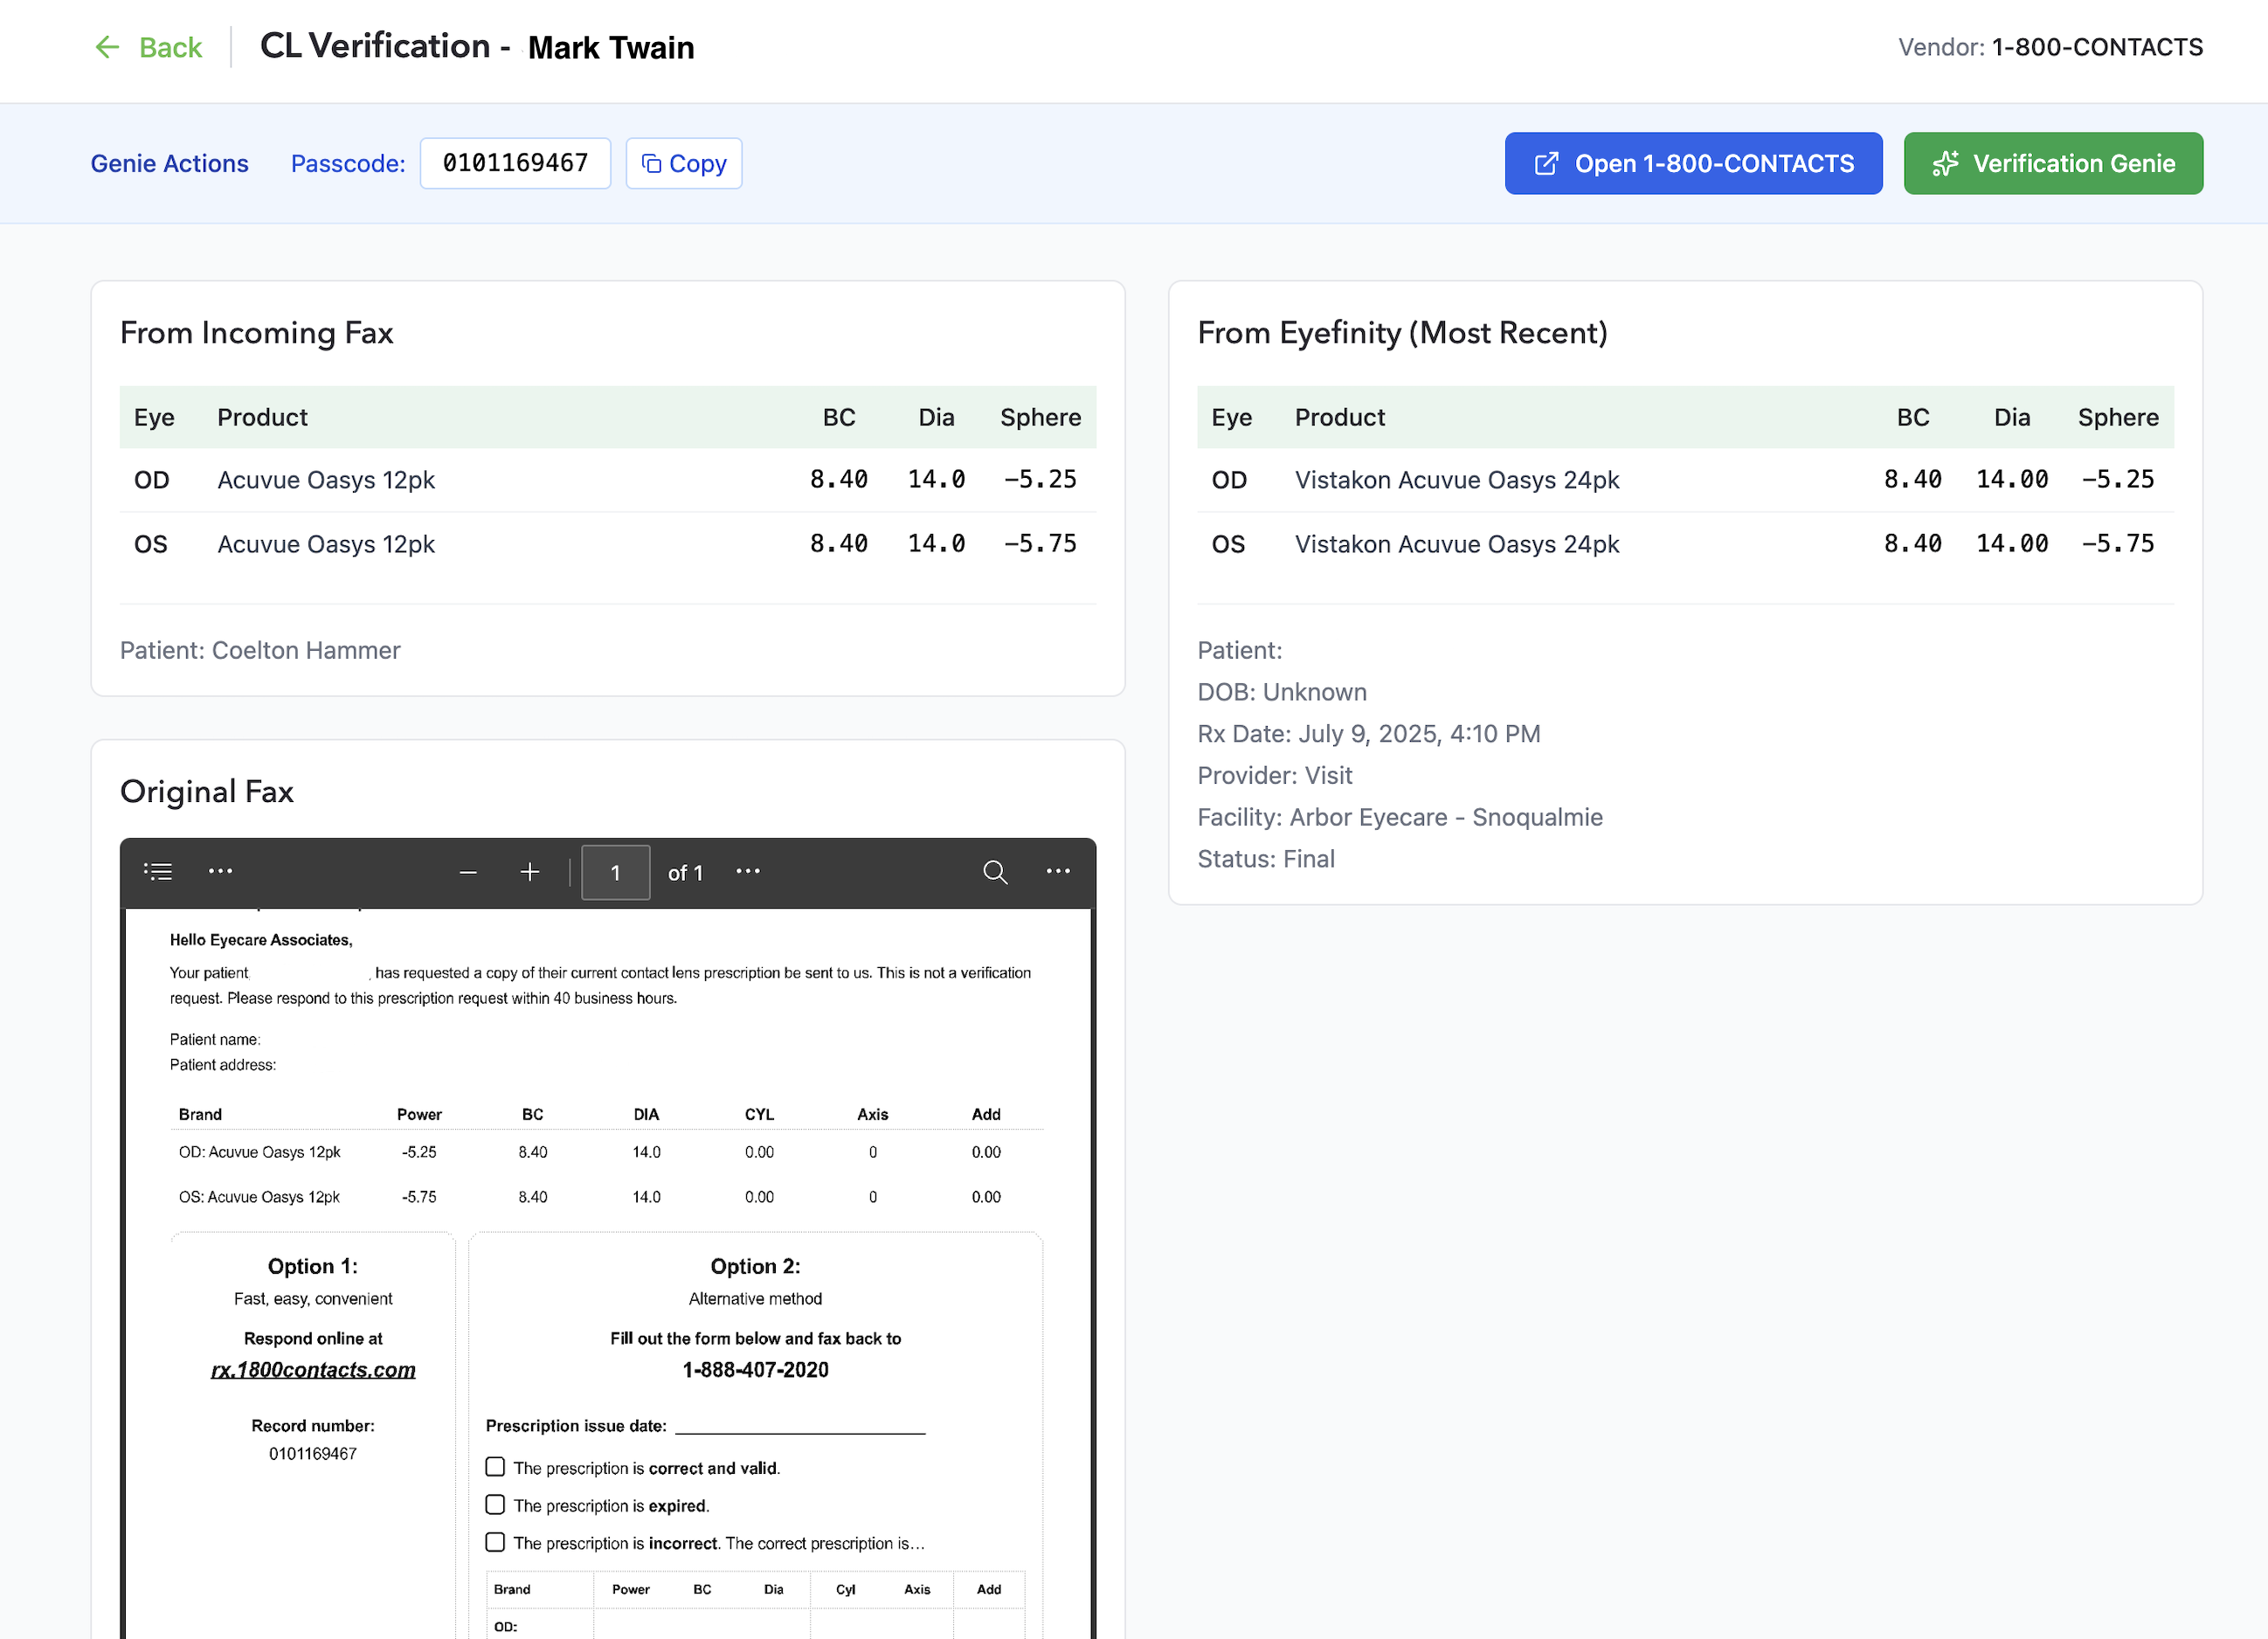This screenshot has width=2268, height=1639.
Task: Click the zoom out icon on the fax
Action: pyautogui.click(x=468, y=871)
